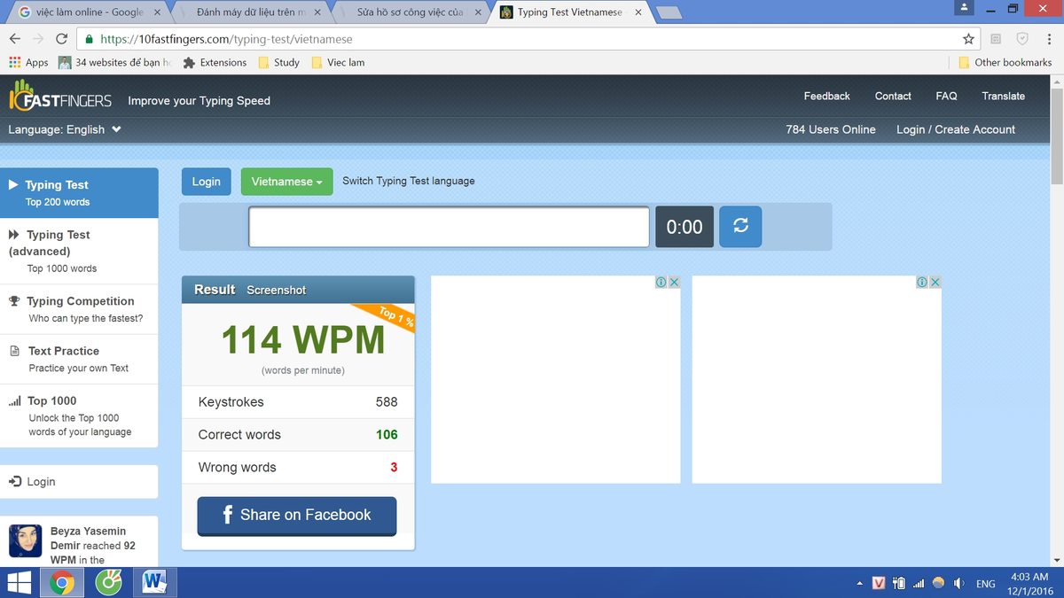The height and width of the screenshot is (598, 1064).
Task: Switch to the Sửa hồ sơ công việc tab
Action: pyautogui.click(x=411, y=12)
